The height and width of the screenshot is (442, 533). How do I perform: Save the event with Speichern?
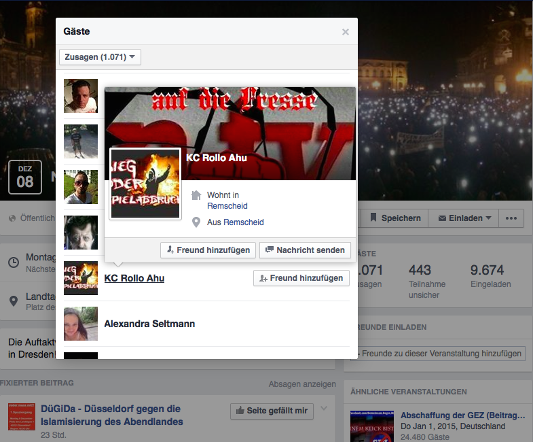pos(395,218)
